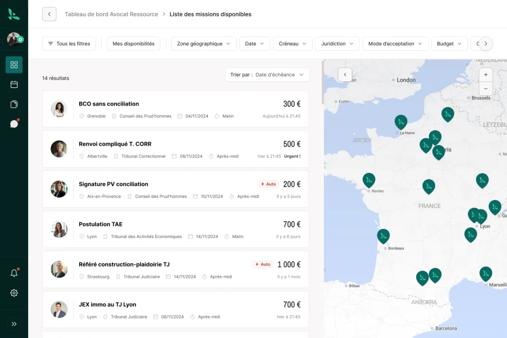Open the dashboard grid icon in sidebar
507x338 pixels.
[x=14, y=64]
